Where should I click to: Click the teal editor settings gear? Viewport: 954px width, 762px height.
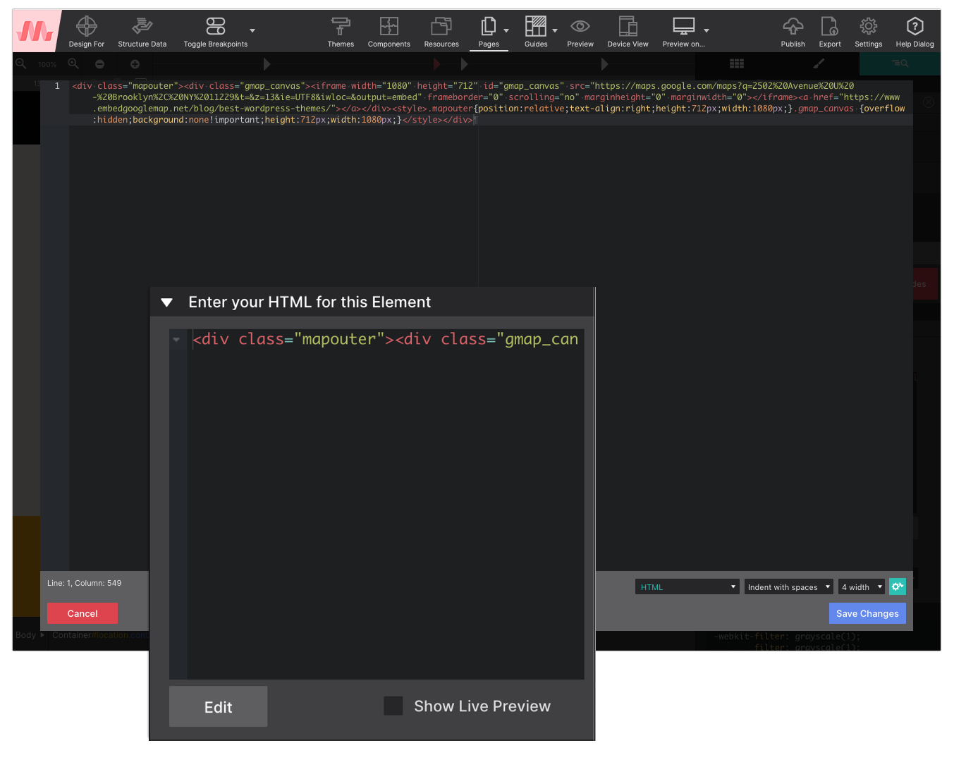898,586
